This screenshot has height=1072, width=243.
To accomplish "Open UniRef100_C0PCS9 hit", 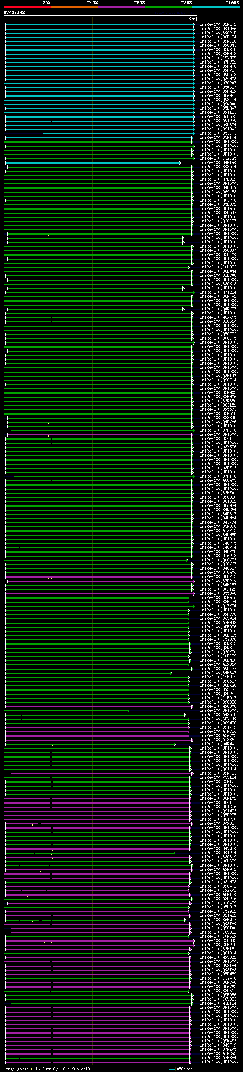I will pyautogui.click(x=218, y=656).
